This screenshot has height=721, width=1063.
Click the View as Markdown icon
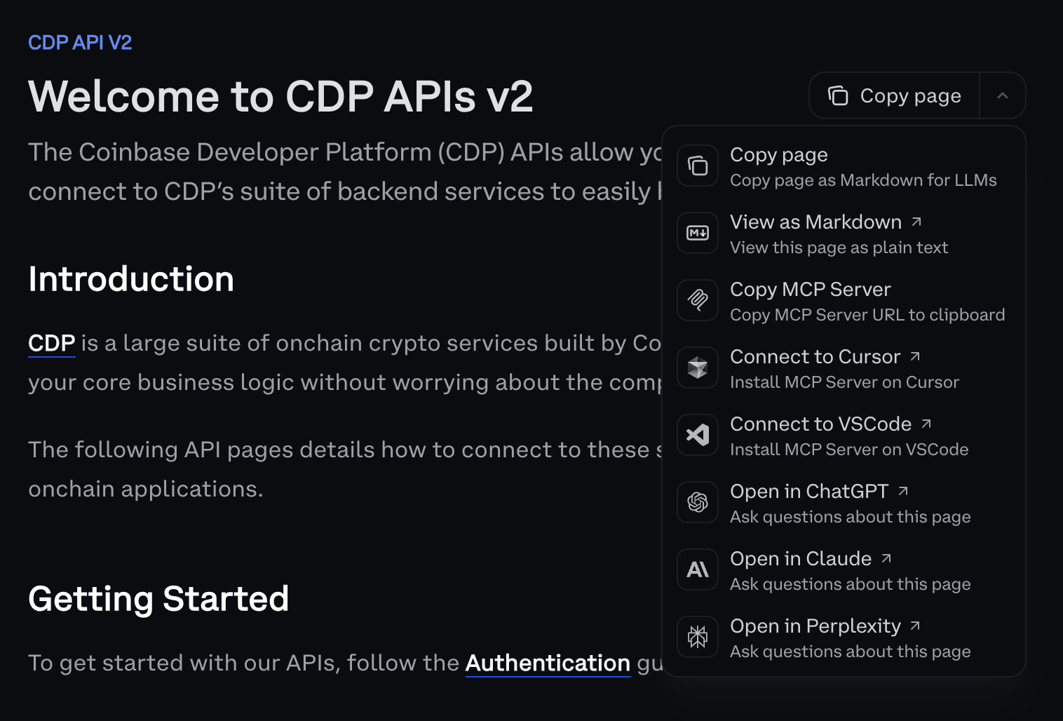[697, 233]
